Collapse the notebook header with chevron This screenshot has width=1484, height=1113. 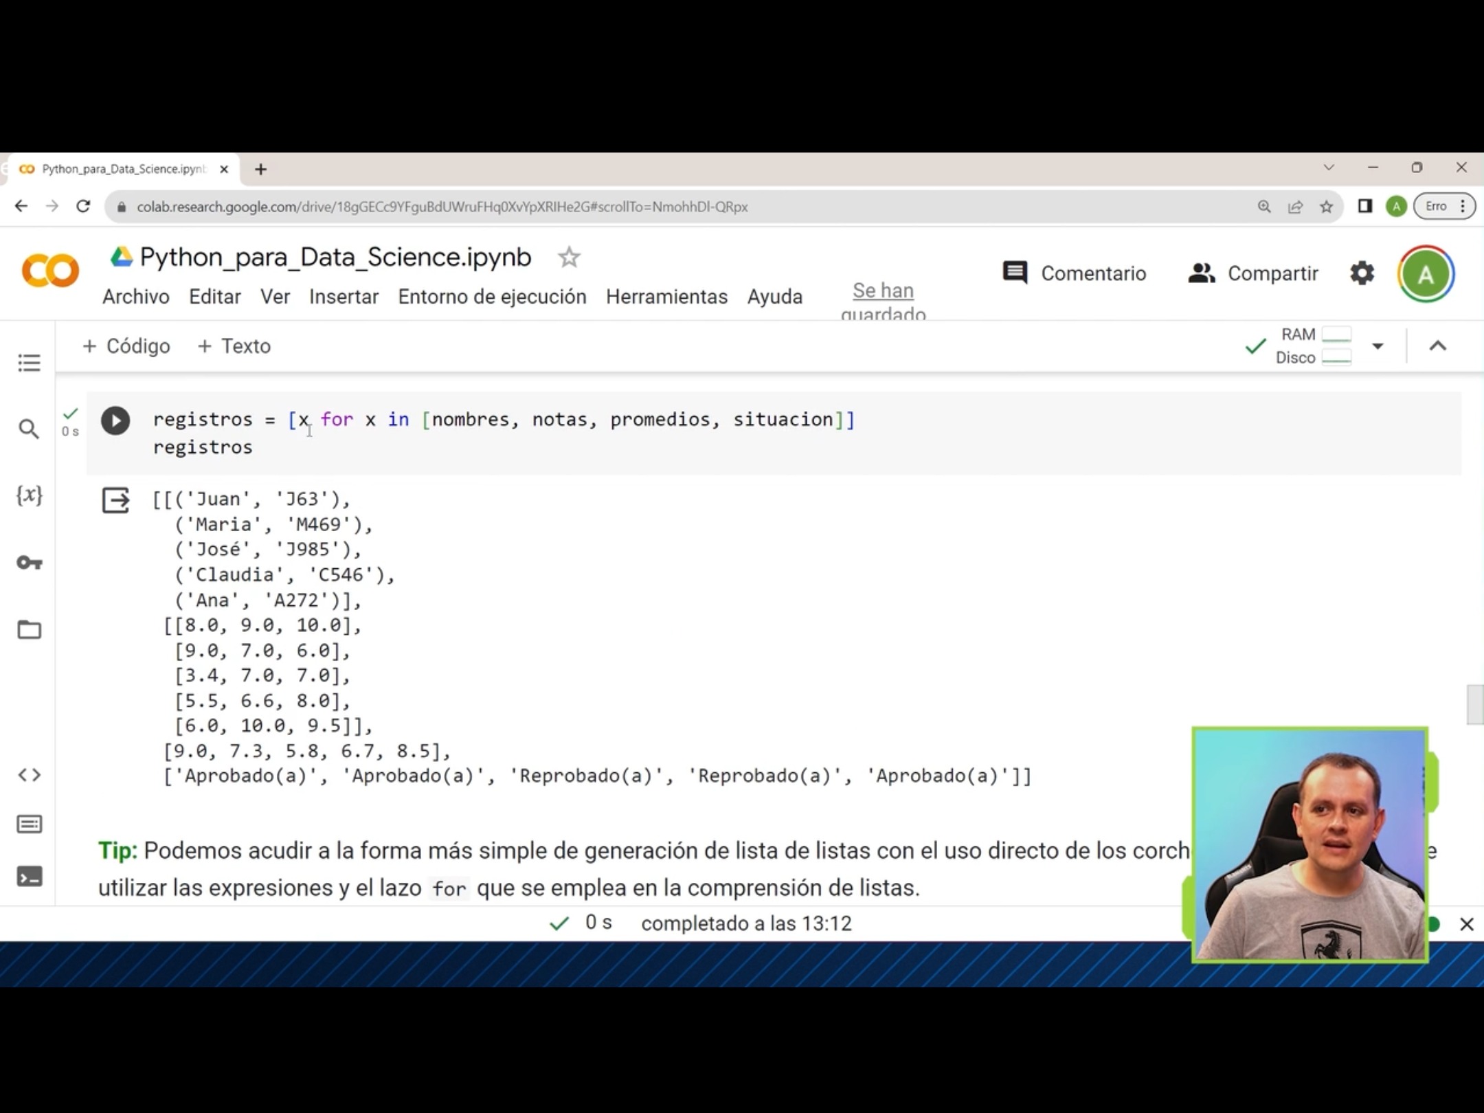[x=1437, y=346]
